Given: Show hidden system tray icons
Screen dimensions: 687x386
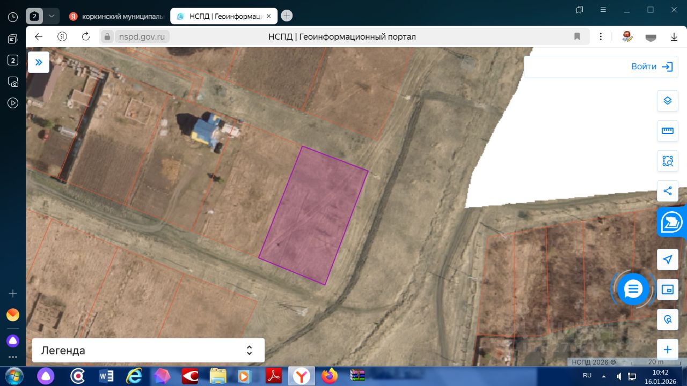Looking at the screenshot, I should coord(604,376).
